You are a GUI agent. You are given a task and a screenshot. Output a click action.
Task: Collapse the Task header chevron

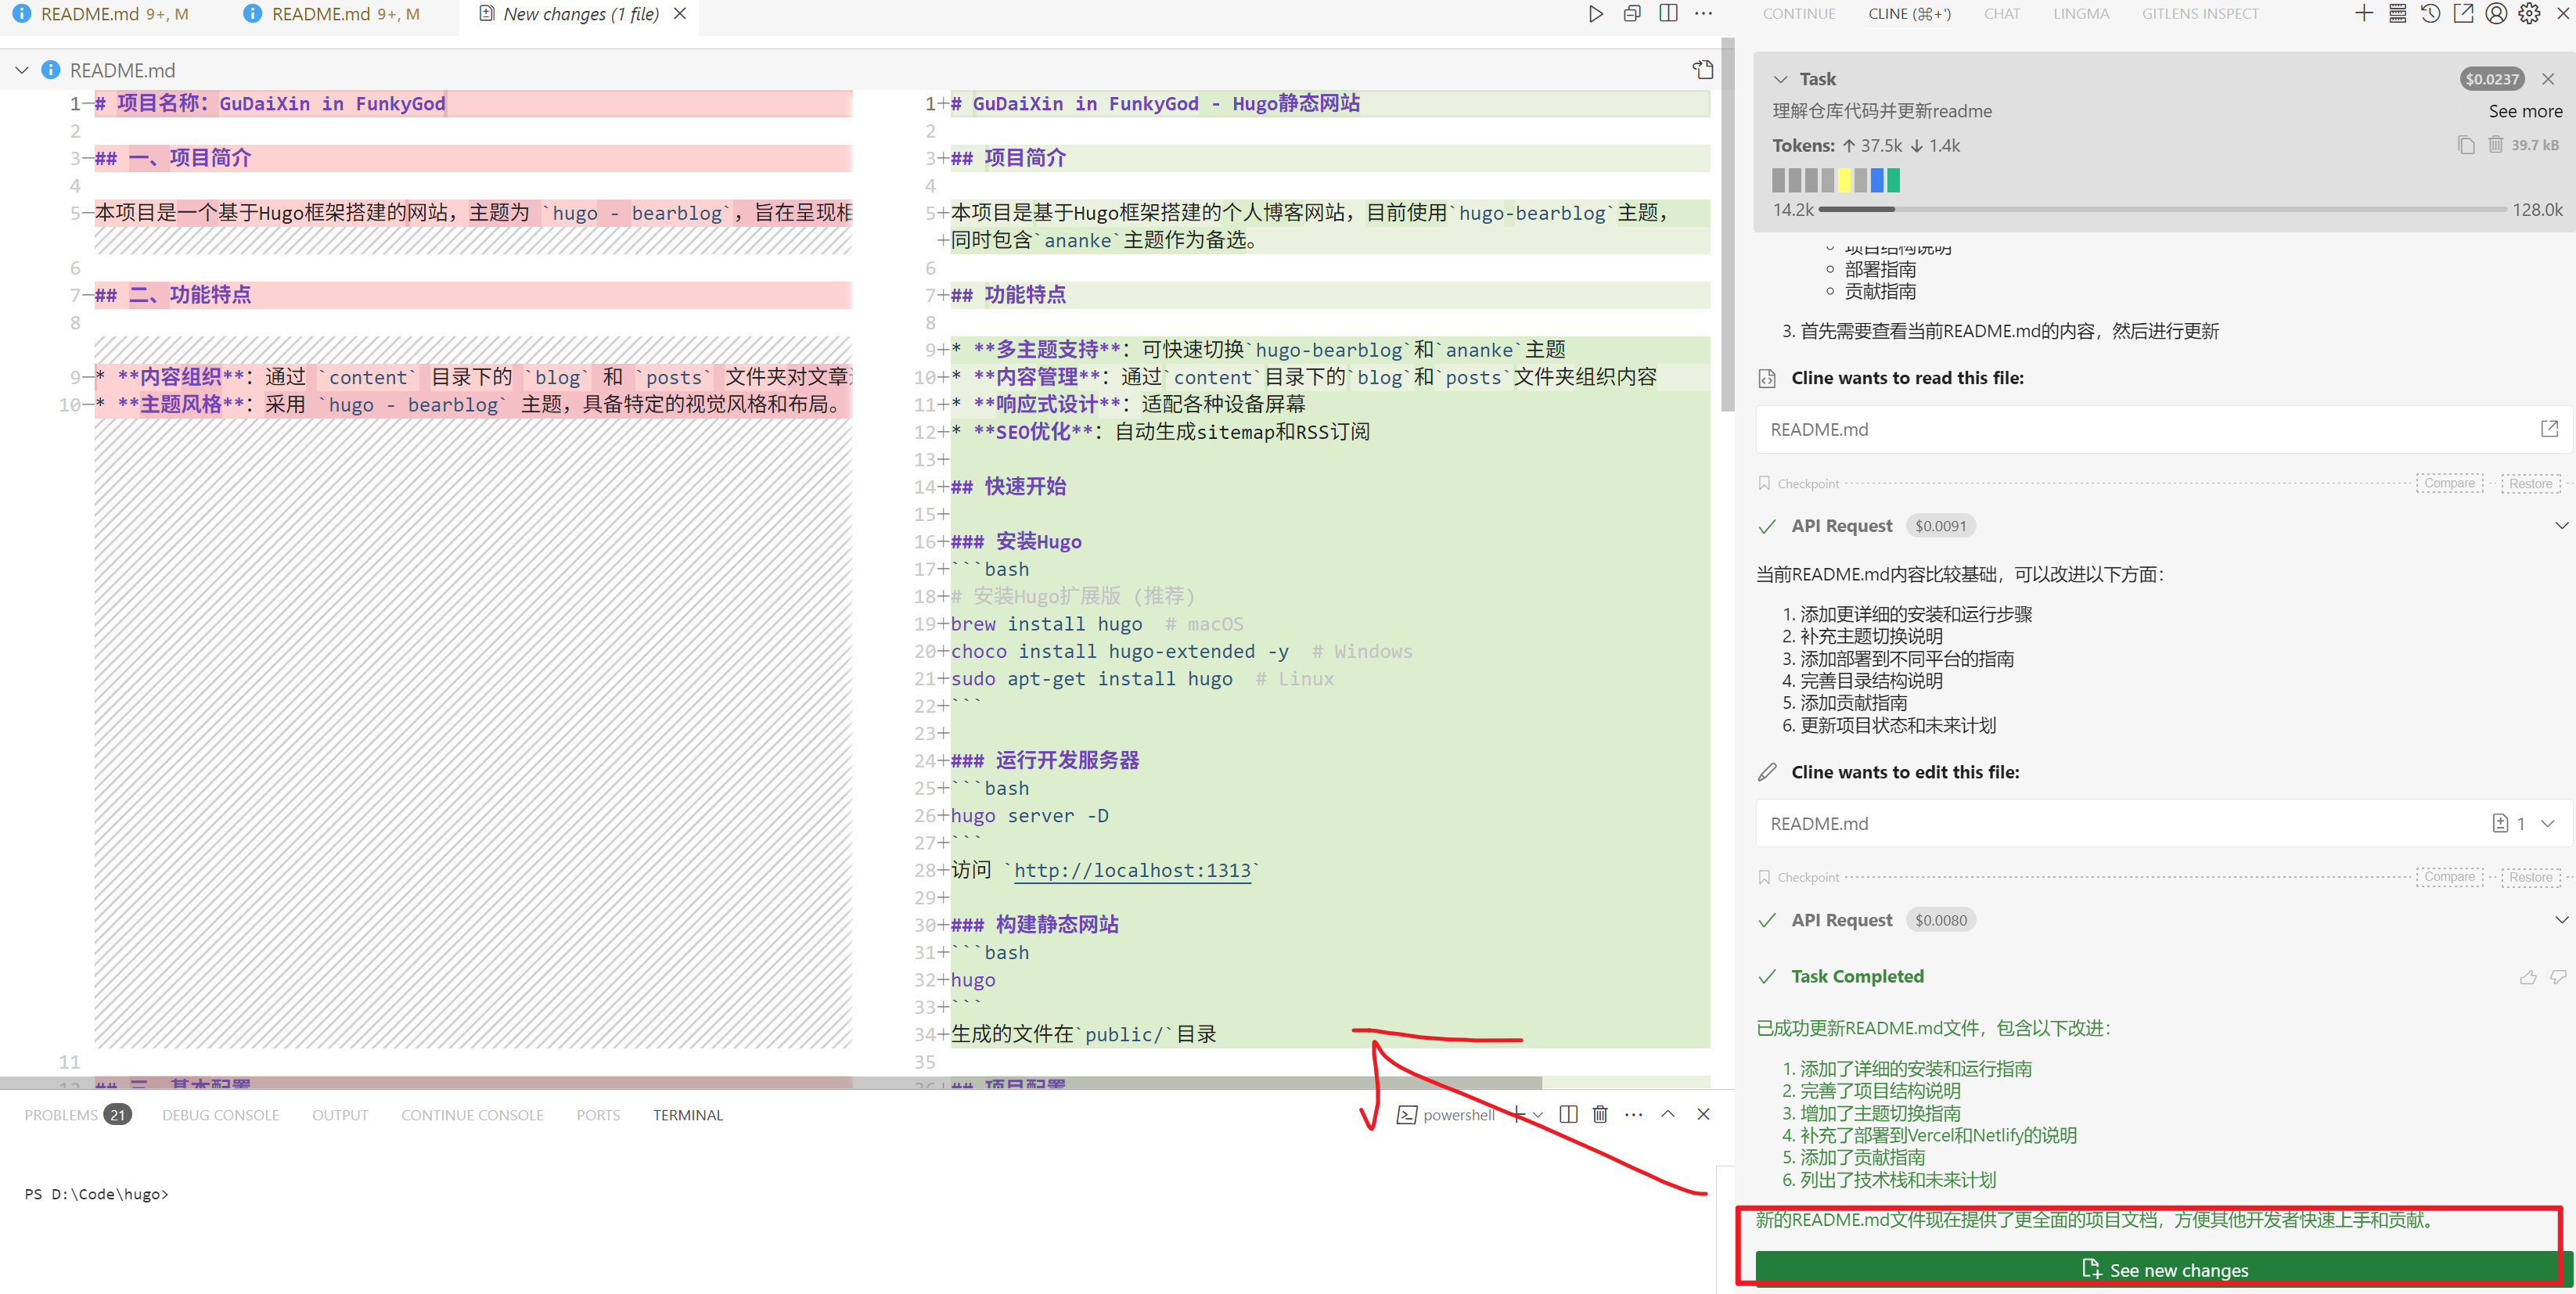[1780, 79]
